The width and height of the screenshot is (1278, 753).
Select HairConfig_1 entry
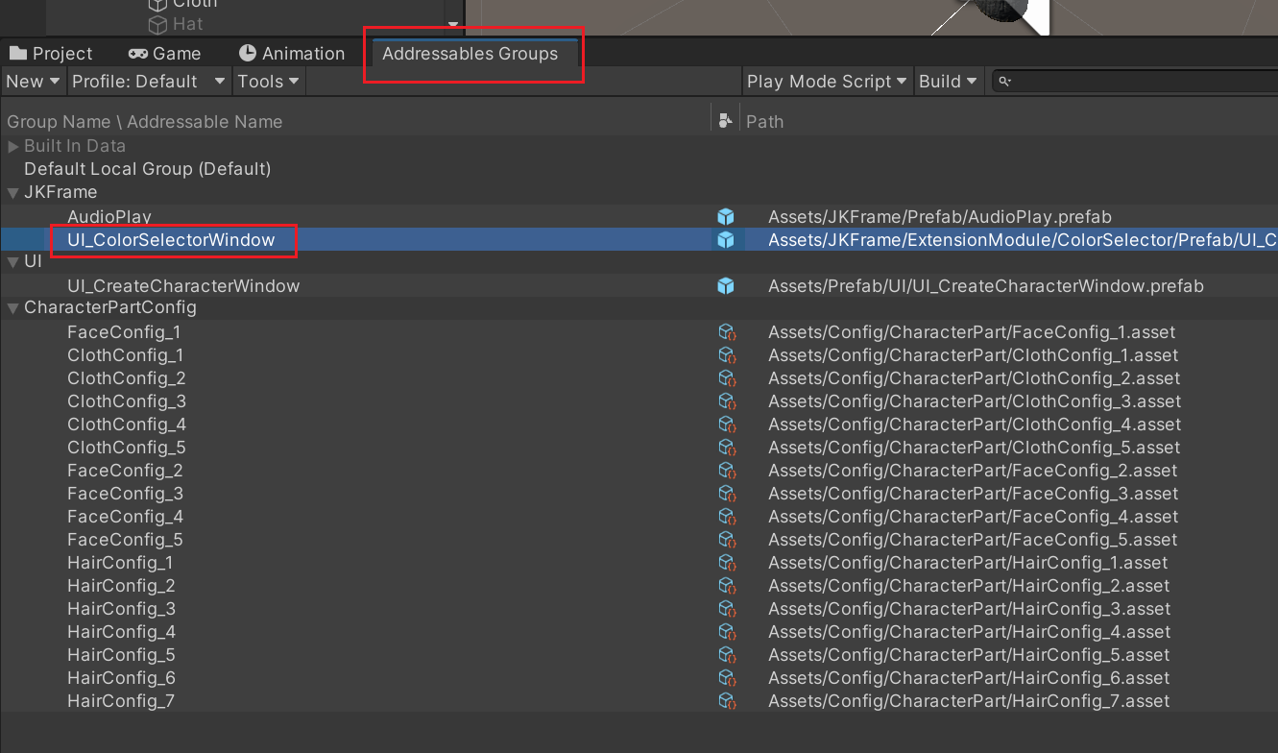pyautogui.click(x=120, y=563)
